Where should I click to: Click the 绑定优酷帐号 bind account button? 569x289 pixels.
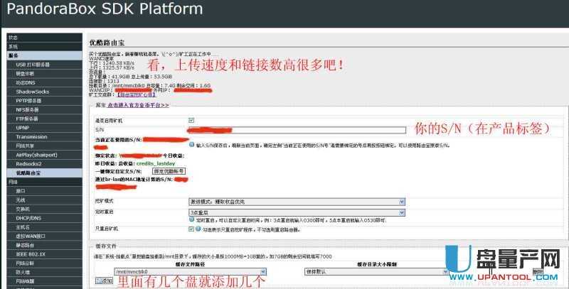(169, 171)
